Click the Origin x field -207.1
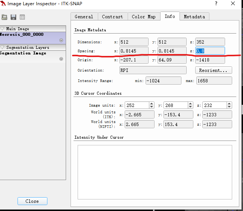The image size is (243, 211). pos(134,60)
